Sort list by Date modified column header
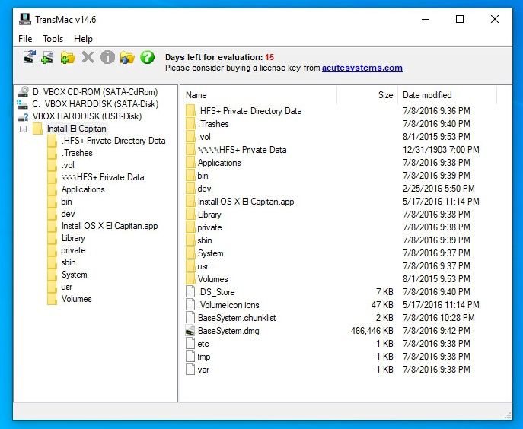 tap(427, 95)
